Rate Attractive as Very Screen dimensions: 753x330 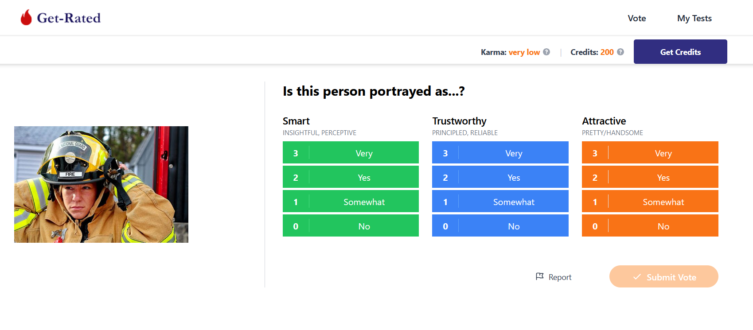[x=650, y=153]
